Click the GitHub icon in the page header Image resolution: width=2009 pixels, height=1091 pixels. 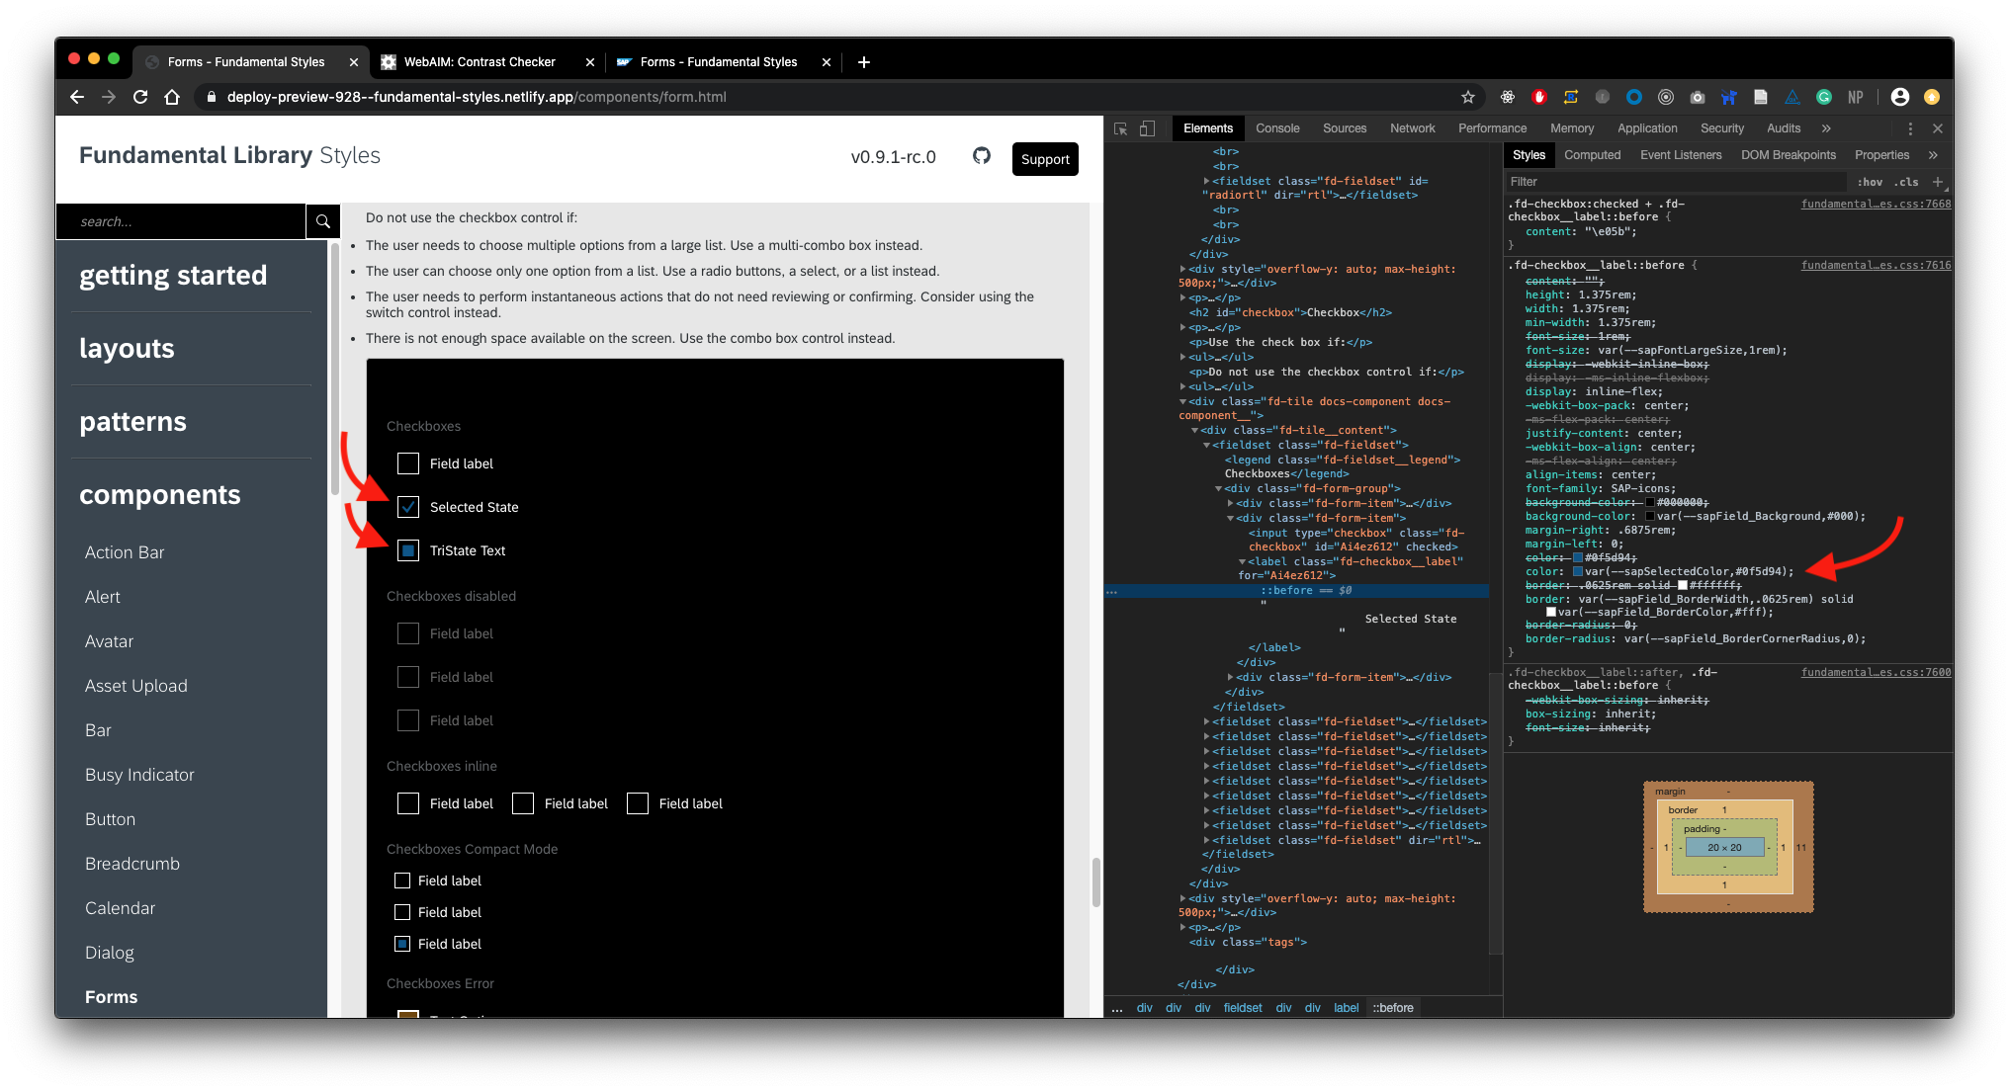981,156
